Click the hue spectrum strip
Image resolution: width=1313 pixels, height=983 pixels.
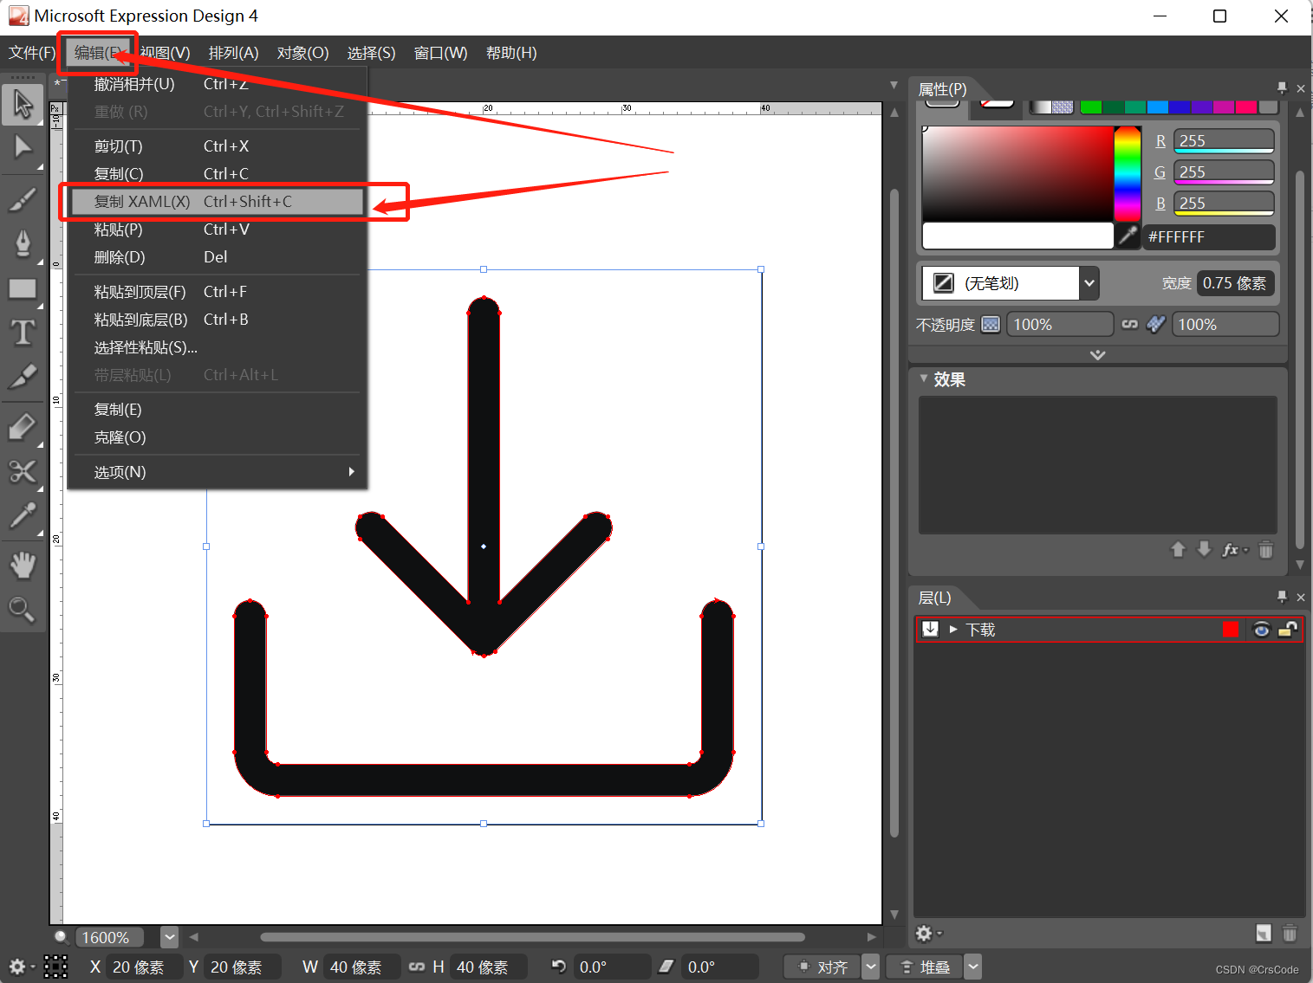tap(1128, 173)
